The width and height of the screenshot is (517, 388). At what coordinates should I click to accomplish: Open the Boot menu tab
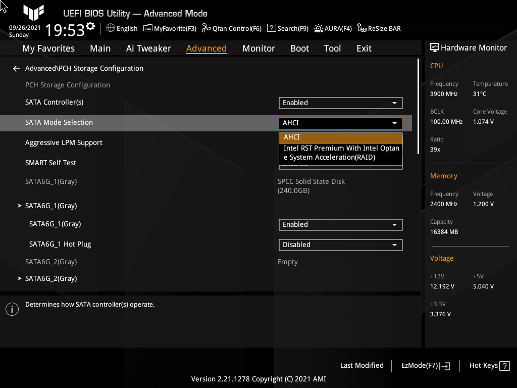299,48
